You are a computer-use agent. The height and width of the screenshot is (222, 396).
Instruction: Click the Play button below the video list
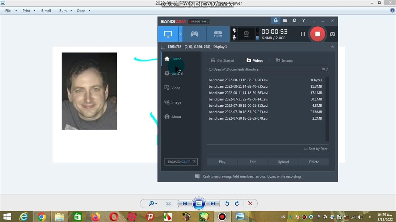pos(222,162)
